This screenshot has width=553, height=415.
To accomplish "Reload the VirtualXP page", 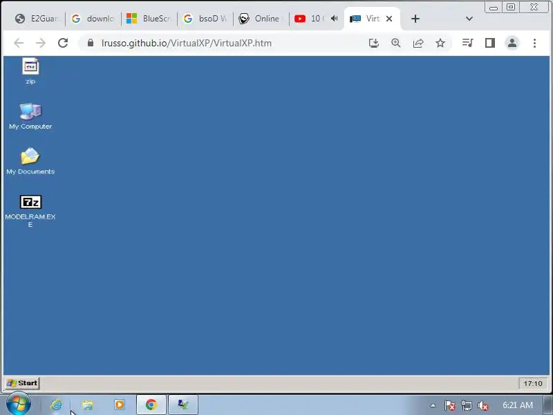I will pyautogui.click(x=63, y=43).
